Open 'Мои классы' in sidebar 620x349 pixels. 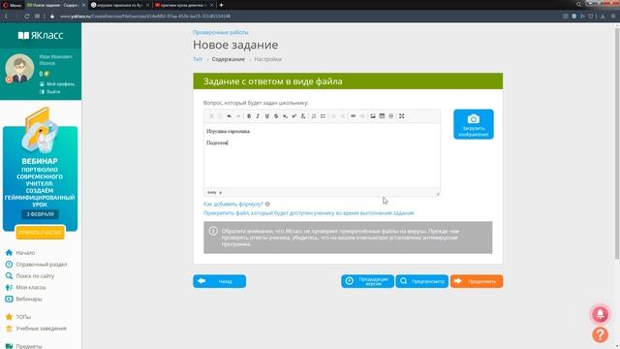point(31,287)
